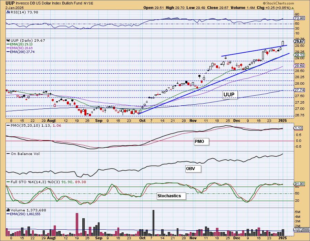This screenshot has height=241, width=310.
Task: Click the Nov label under the price panel
Action: [193, 121]
